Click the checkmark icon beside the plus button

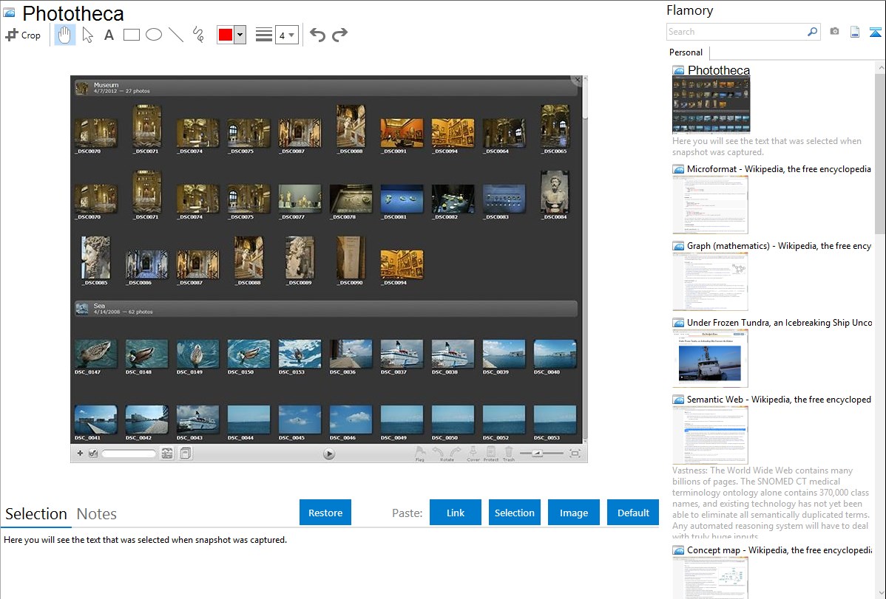tap(93, 453)
